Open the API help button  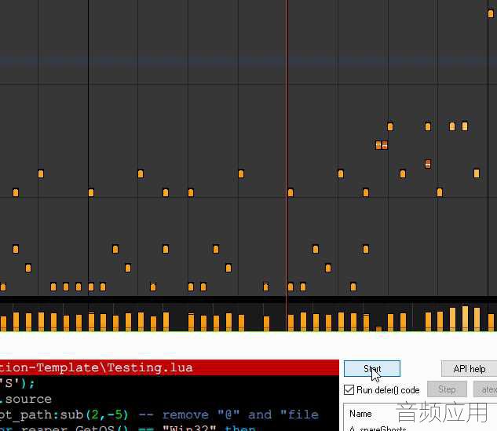pyautogui.click(x=469, y=368)
